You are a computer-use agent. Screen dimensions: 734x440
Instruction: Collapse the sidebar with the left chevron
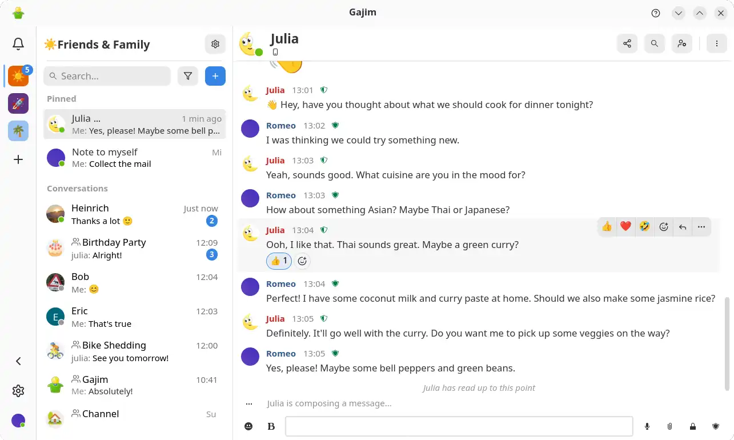pos(18,361)
